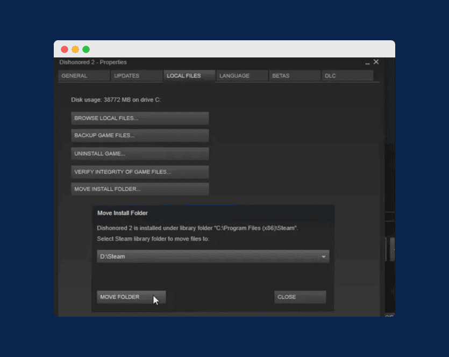Click the red macOS close button
This screenshot has height=357, width=449.
coord(65,49)
